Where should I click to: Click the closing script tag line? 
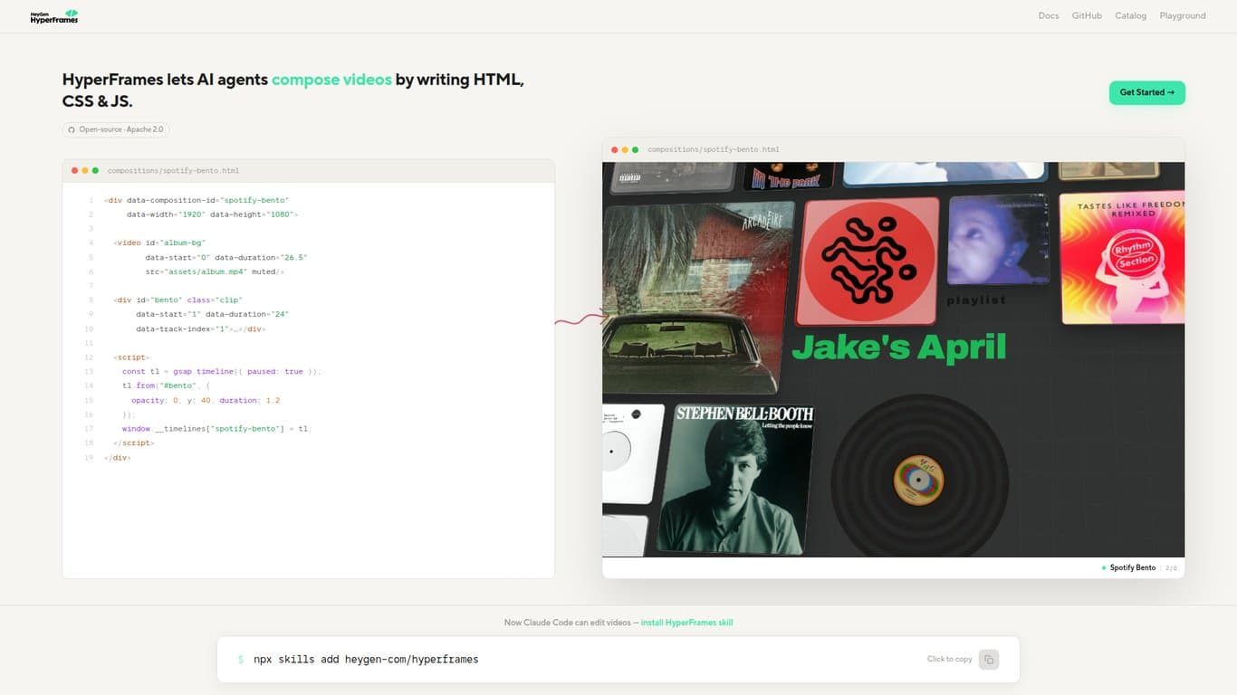pos(134,443)
